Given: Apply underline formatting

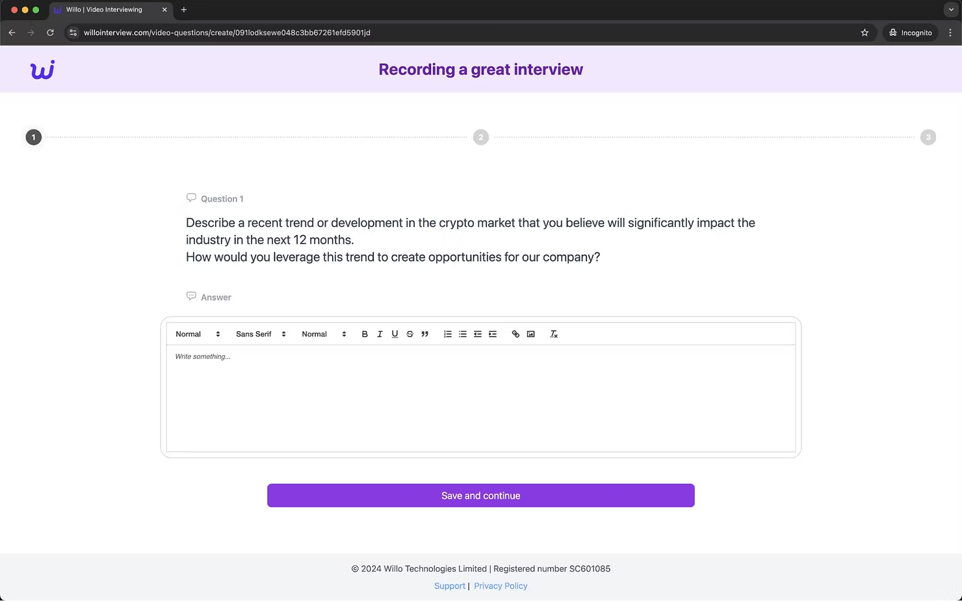Looking at the screenshot, I should point(395,334).
